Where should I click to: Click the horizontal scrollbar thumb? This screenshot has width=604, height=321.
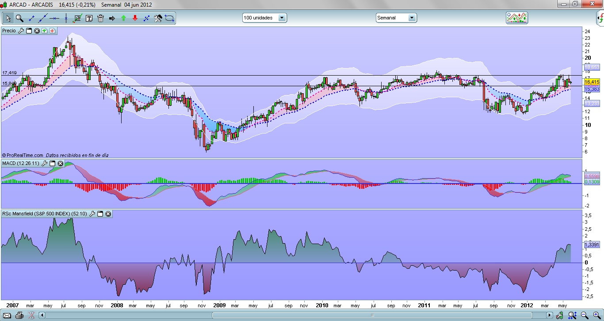(x=372, y=316)
